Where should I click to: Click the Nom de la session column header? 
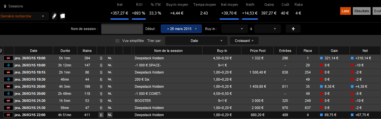[x=168, y=51]
